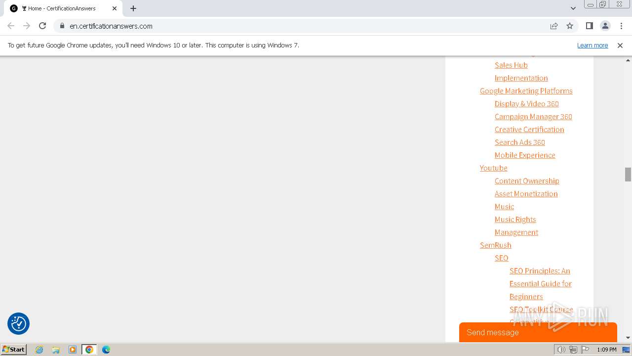Open the Chrome profile avatar menu

[x=605, y=26]
